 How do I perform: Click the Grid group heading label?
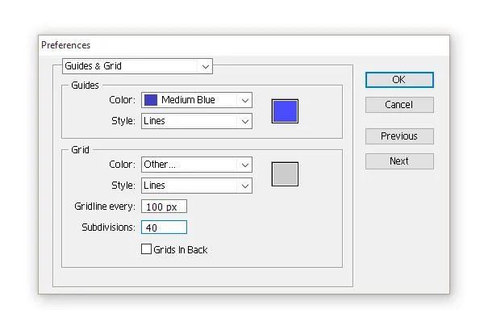[80, 150]
